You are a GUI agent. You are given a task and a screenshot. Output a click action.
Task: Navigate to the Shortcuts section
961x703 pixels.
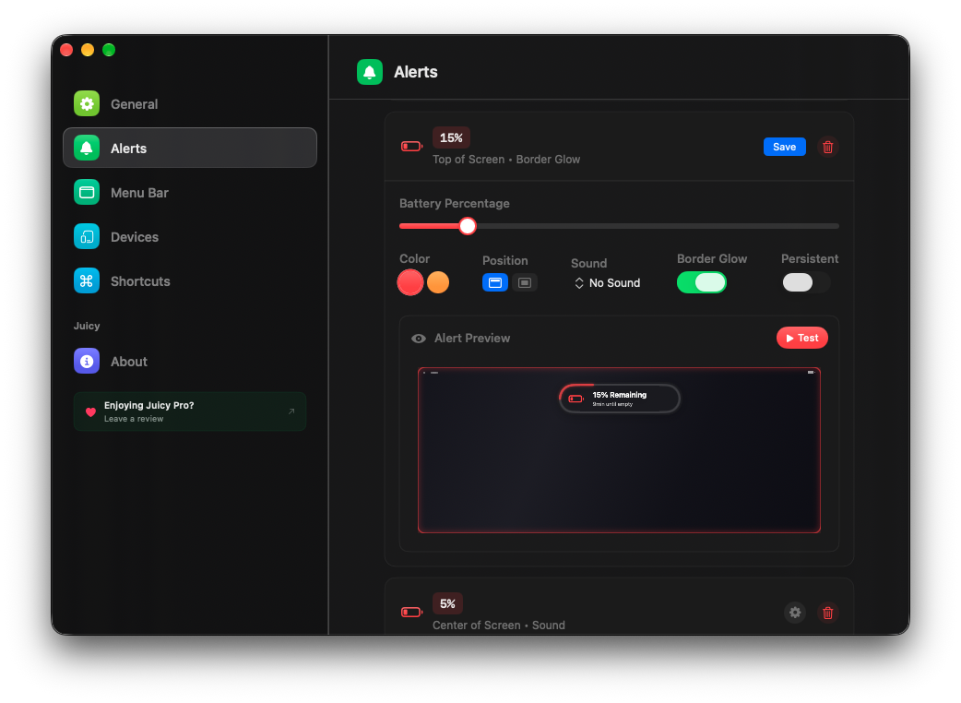[x=190, y=280]
